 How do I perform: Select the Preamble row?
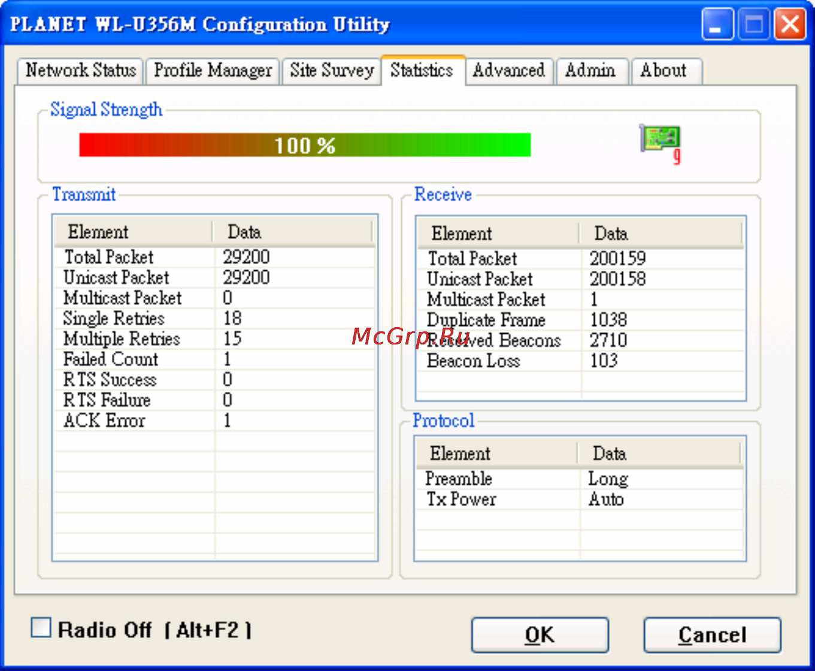(x=580, y=479)
